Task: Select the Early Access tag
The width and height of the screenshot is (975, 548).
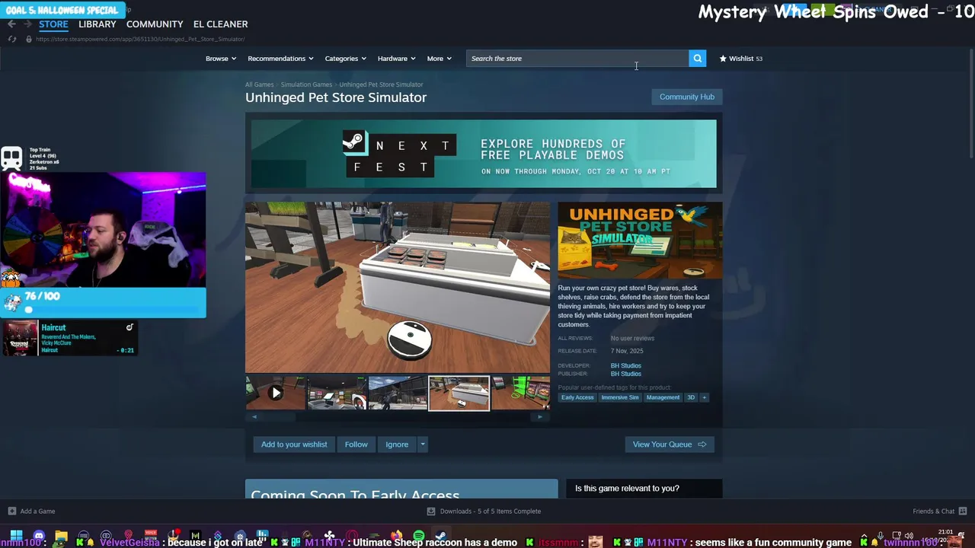Action: click(577, 397)
